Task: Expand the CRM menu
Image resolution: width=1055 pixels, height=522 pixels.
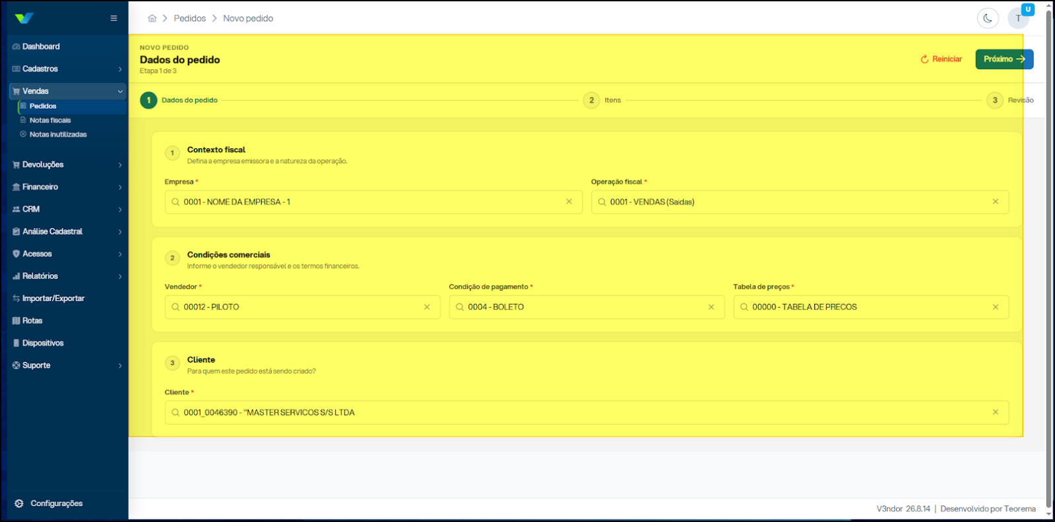Action: tap(67, 210)
